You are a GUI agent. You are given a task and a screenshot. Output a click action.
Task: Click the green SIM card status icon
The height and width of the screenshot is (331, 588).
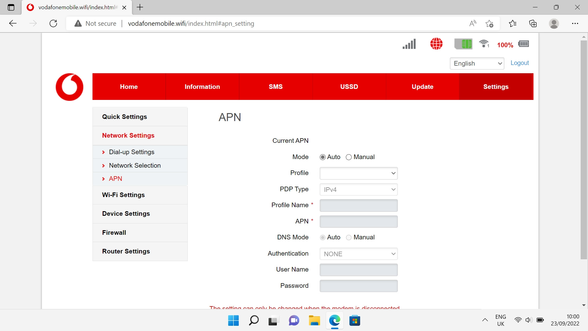(463, 44)
